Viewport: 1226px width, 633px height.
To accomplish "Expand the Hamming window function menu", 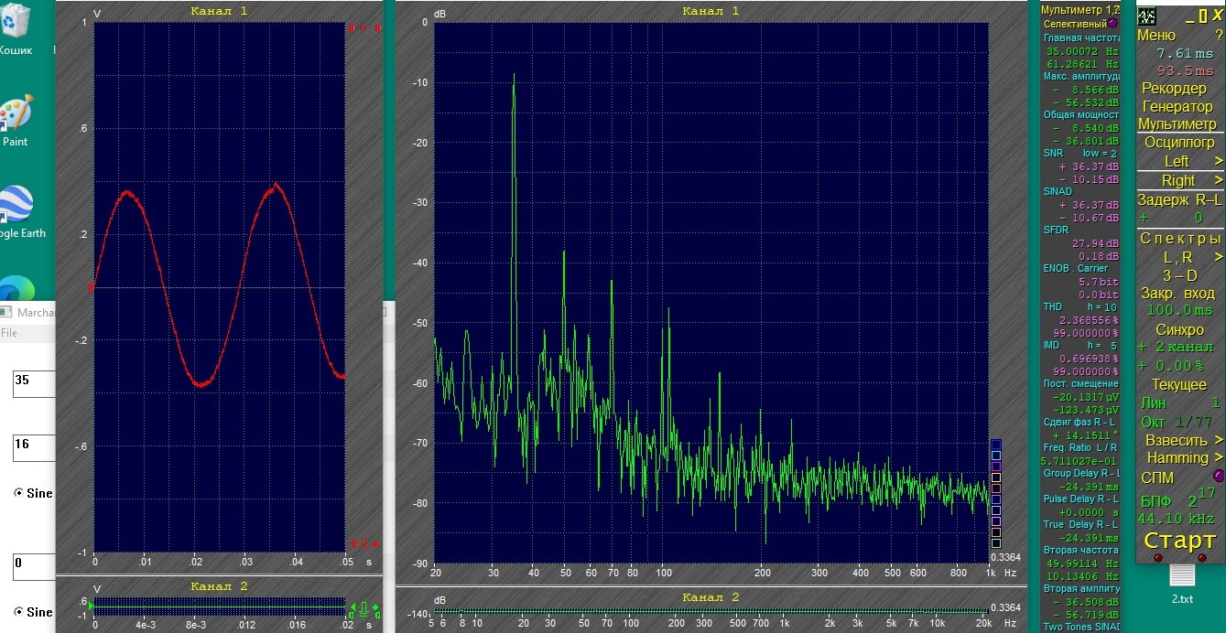I will pos(1219,457).
